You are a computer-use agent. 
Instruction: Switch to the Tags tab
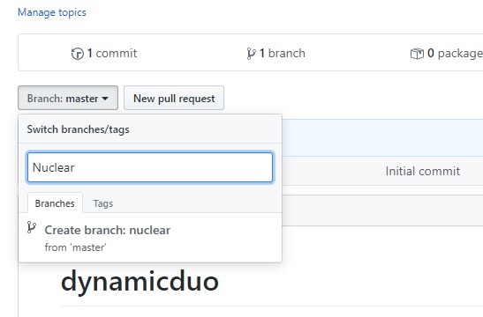point(103,203)
